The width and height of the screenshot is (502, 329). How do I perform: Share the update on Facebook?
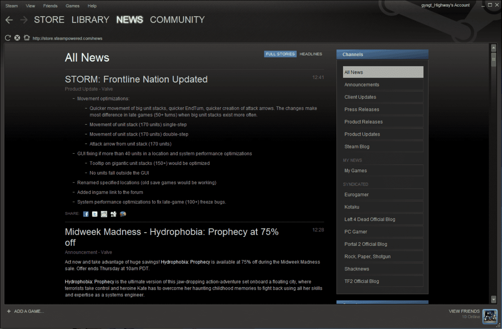86,214
